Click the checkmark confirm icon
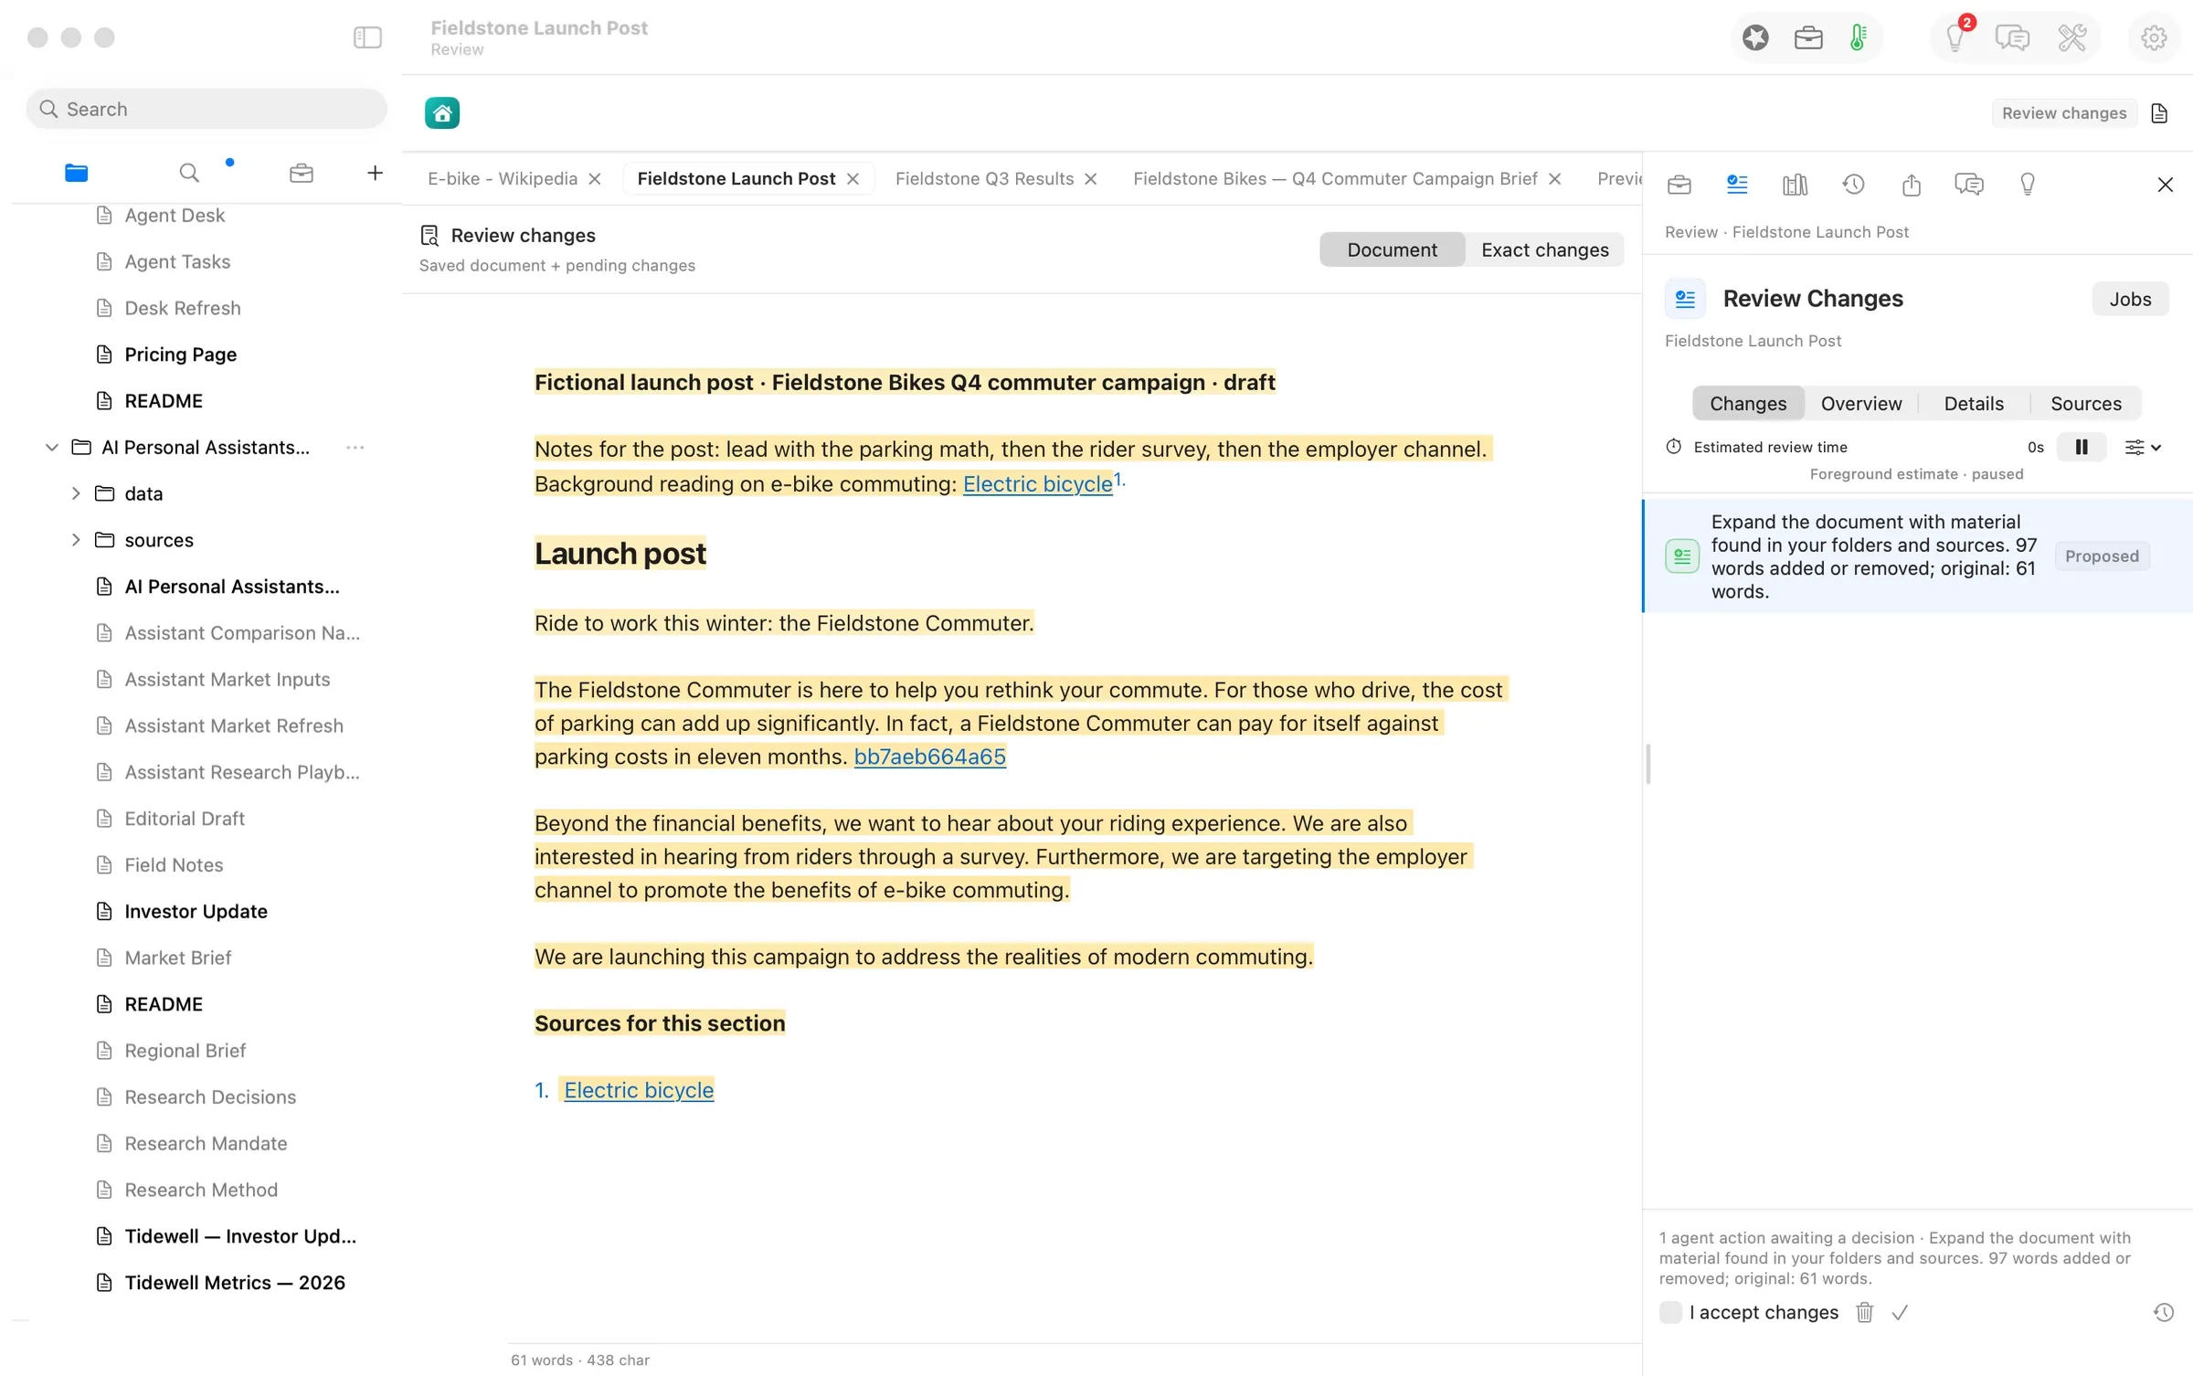The image size is (2193, 1376). pos(1900,1312)
